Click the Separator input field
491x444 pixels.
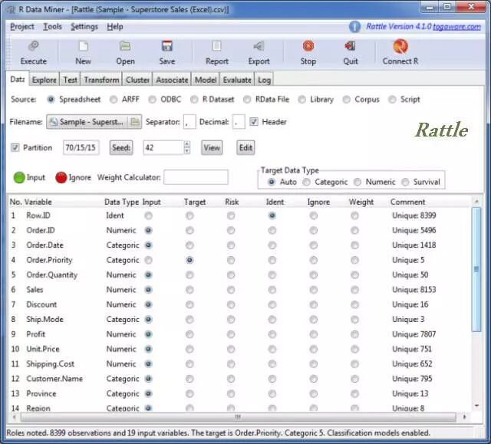point(189,122)
